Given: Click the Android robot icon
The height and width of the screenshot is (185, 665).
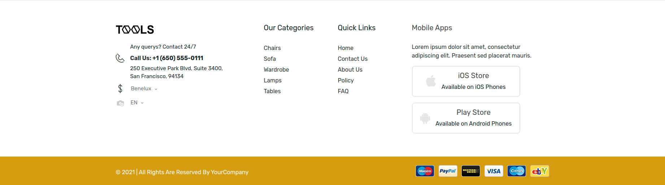Looking at the screenshot, I should tap(425, 118).
